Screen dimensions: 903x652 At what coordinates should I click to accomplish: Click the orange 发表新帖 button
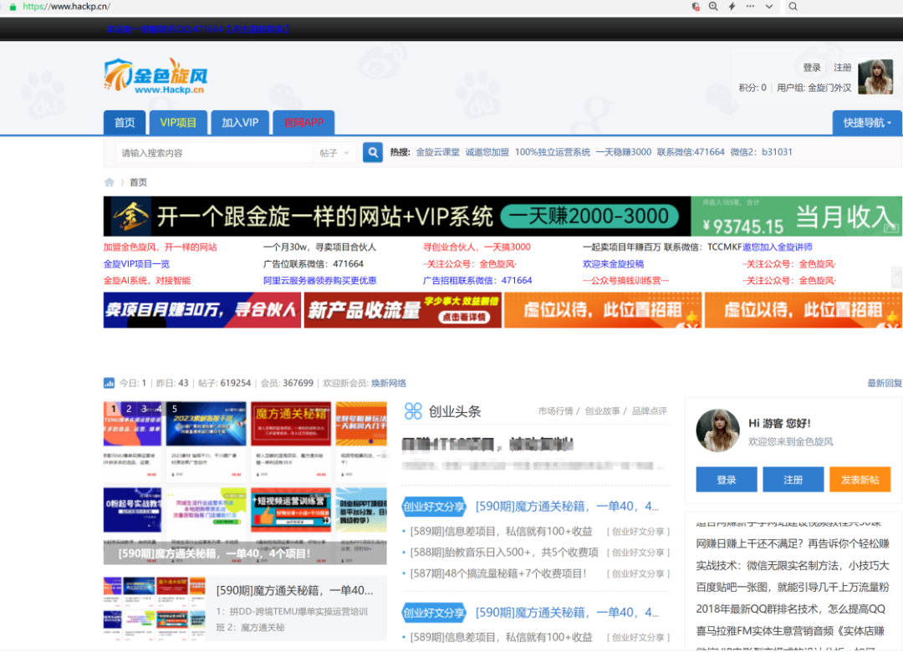pyautogui.click(x=860, y=480)
